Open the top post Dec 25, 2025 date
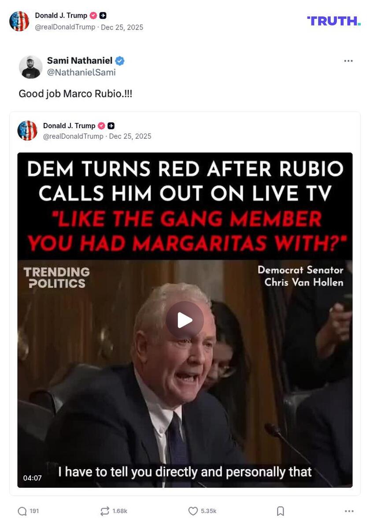 pos(122,27)
